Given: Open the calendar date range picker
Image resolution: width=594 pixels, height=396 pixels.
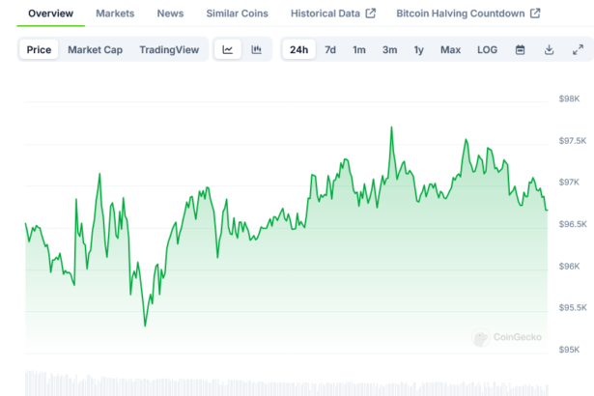Looking at the screenshot, I should (520, 50).
